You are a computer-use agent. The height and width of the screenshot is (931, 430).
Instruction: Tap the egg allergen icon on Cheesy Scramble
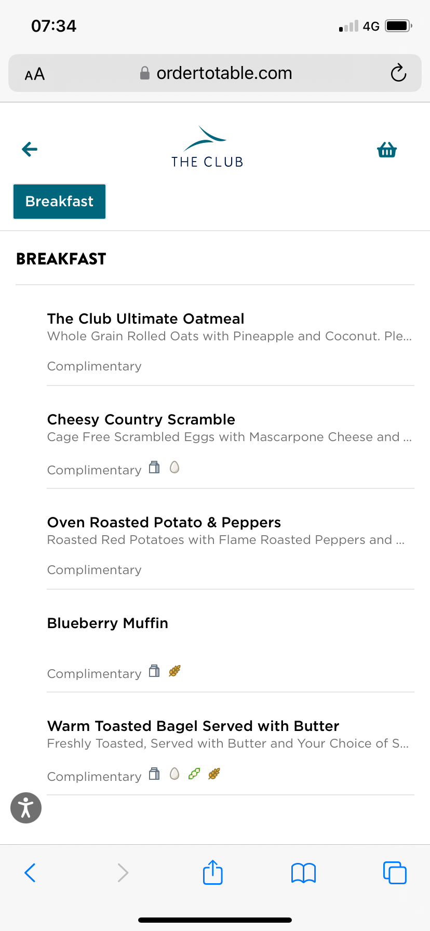pos(174,468)
